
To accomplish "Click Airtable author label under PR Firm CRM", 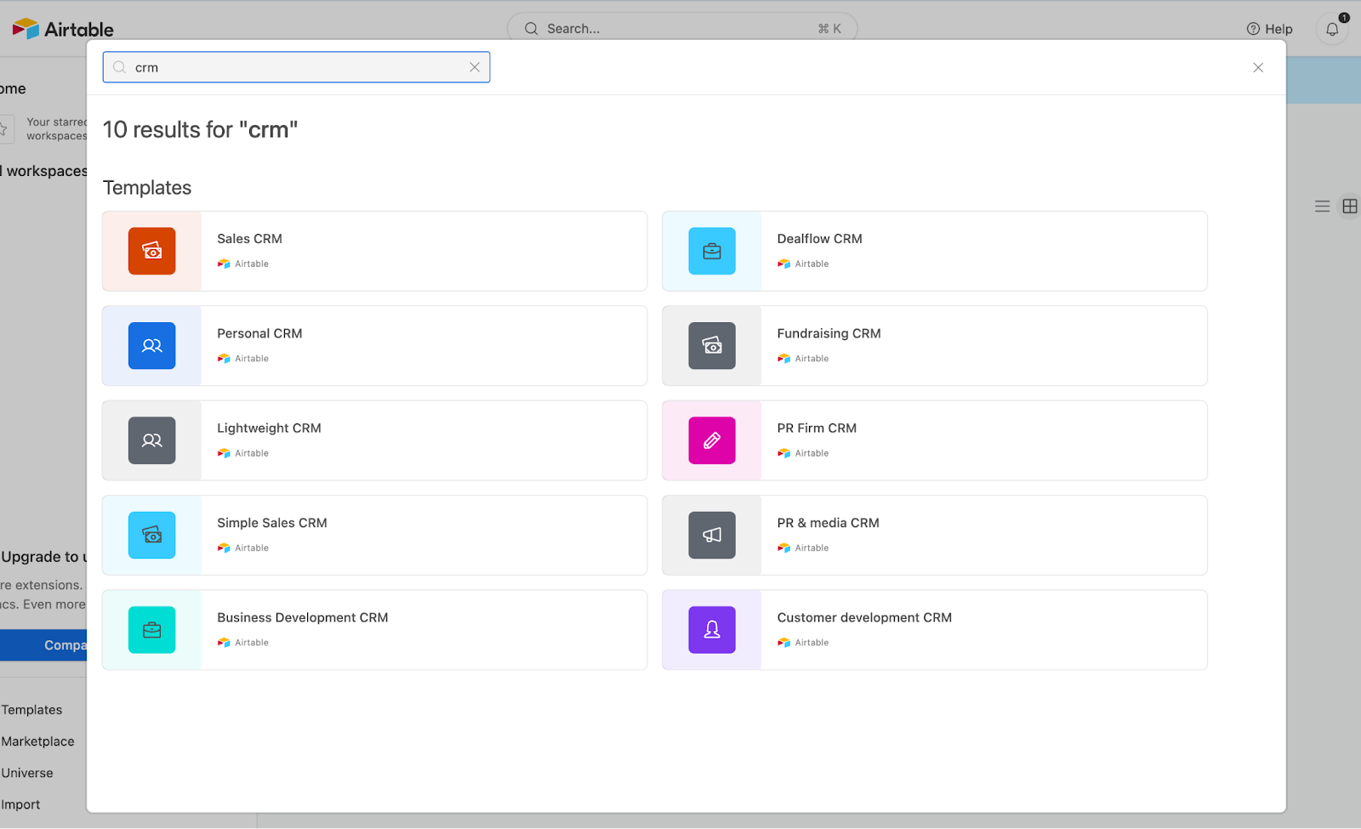I will pos(803,453).
